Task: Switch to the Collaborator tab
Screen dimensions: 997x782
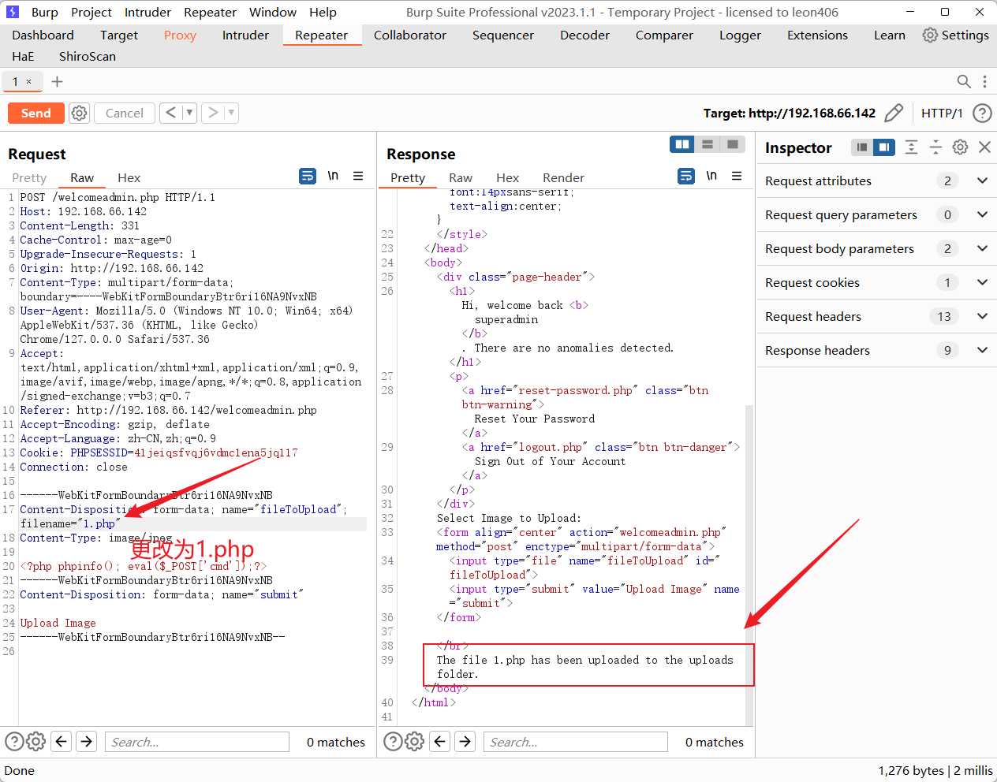Action: pos(410,35)
